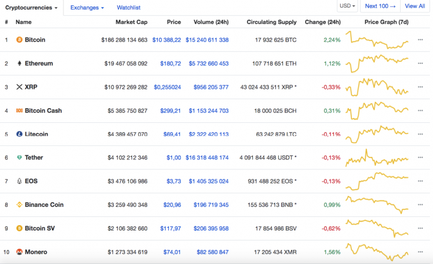
Task: Sort by the # rank column header
Action: pos(6,22)
